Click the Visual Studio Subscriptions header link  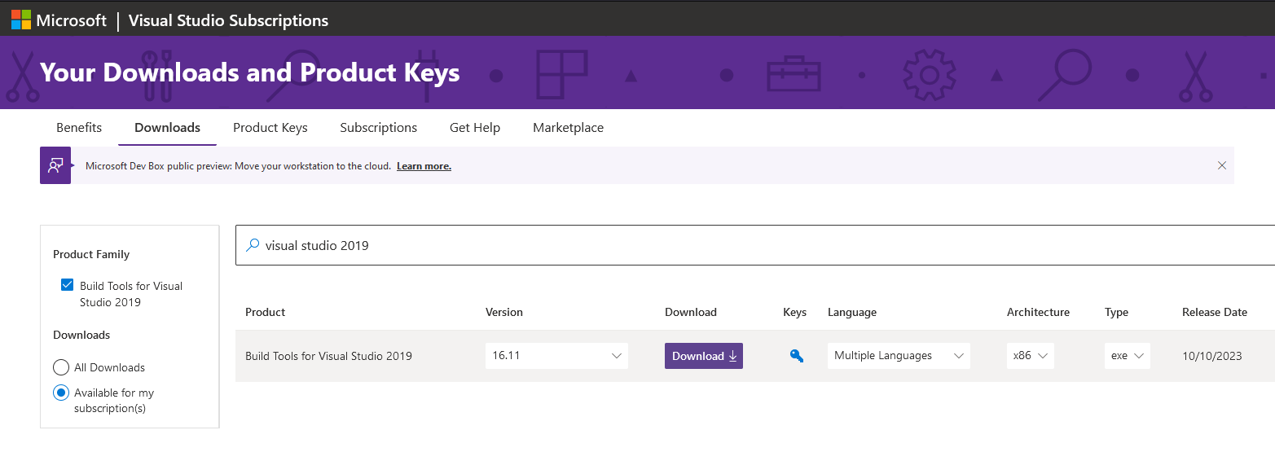[228, 21]
